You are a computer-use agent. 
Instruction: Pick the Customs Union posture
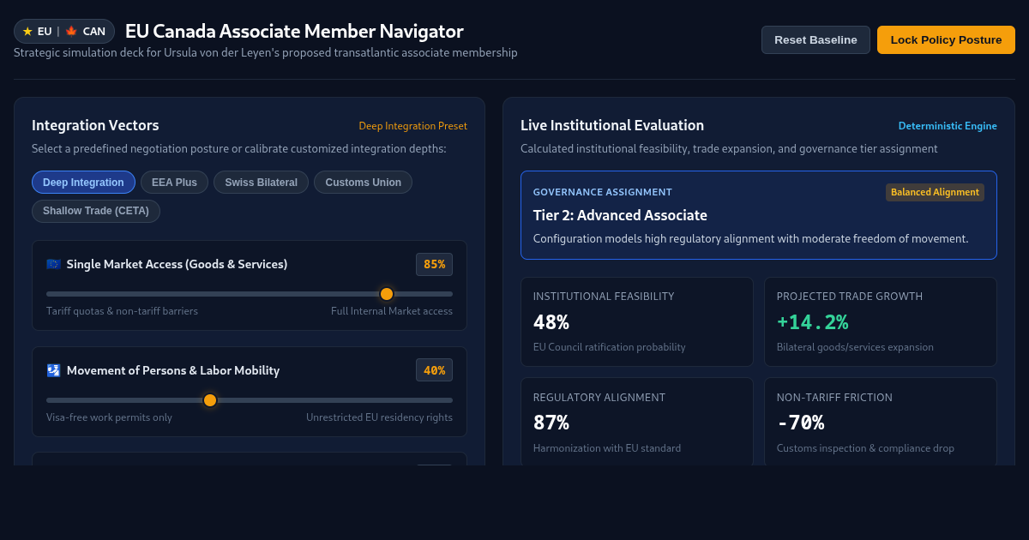[x=363, y=183]
